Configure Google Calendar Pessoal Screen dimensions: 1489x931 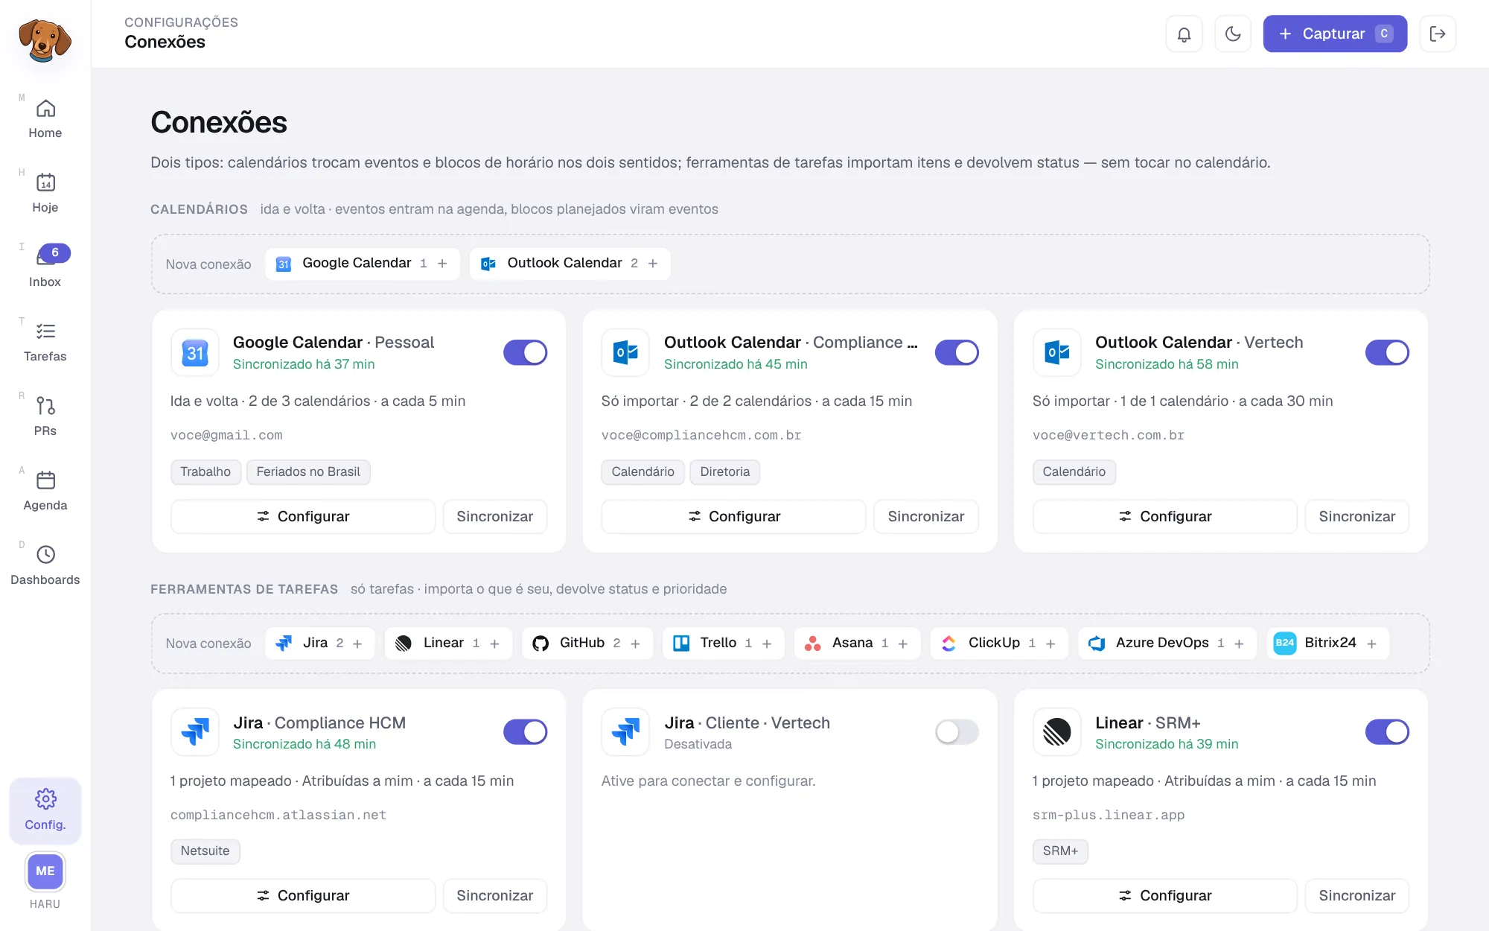(303, 517)
